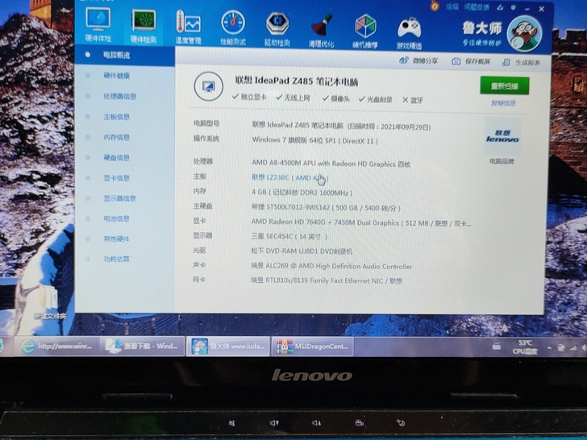Click the 三星 SEC454C display text

click(x=289, y=236)
